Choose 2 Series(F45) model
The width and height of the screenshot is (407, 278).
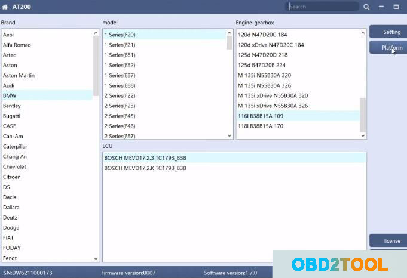(164, 116)
